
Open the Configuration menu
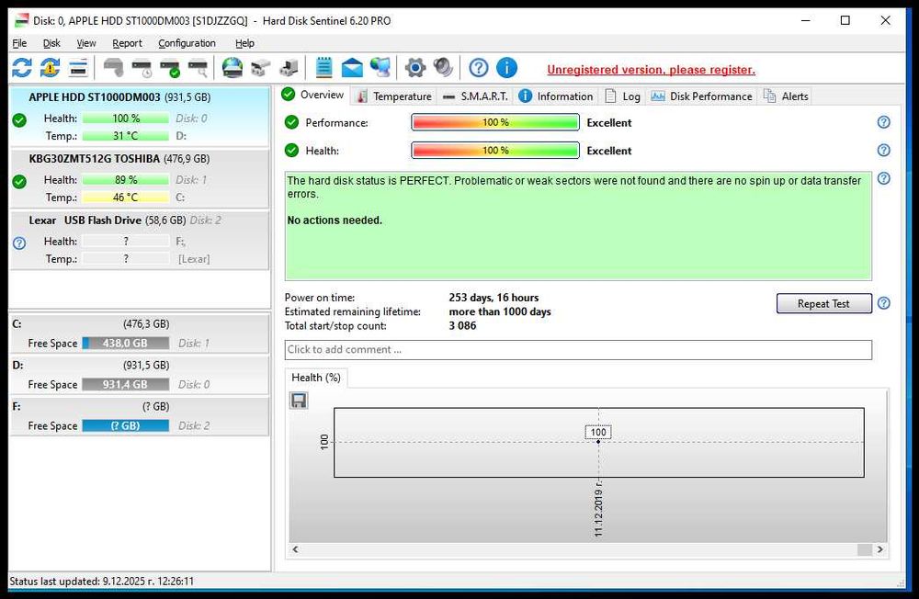coord(187,43)
